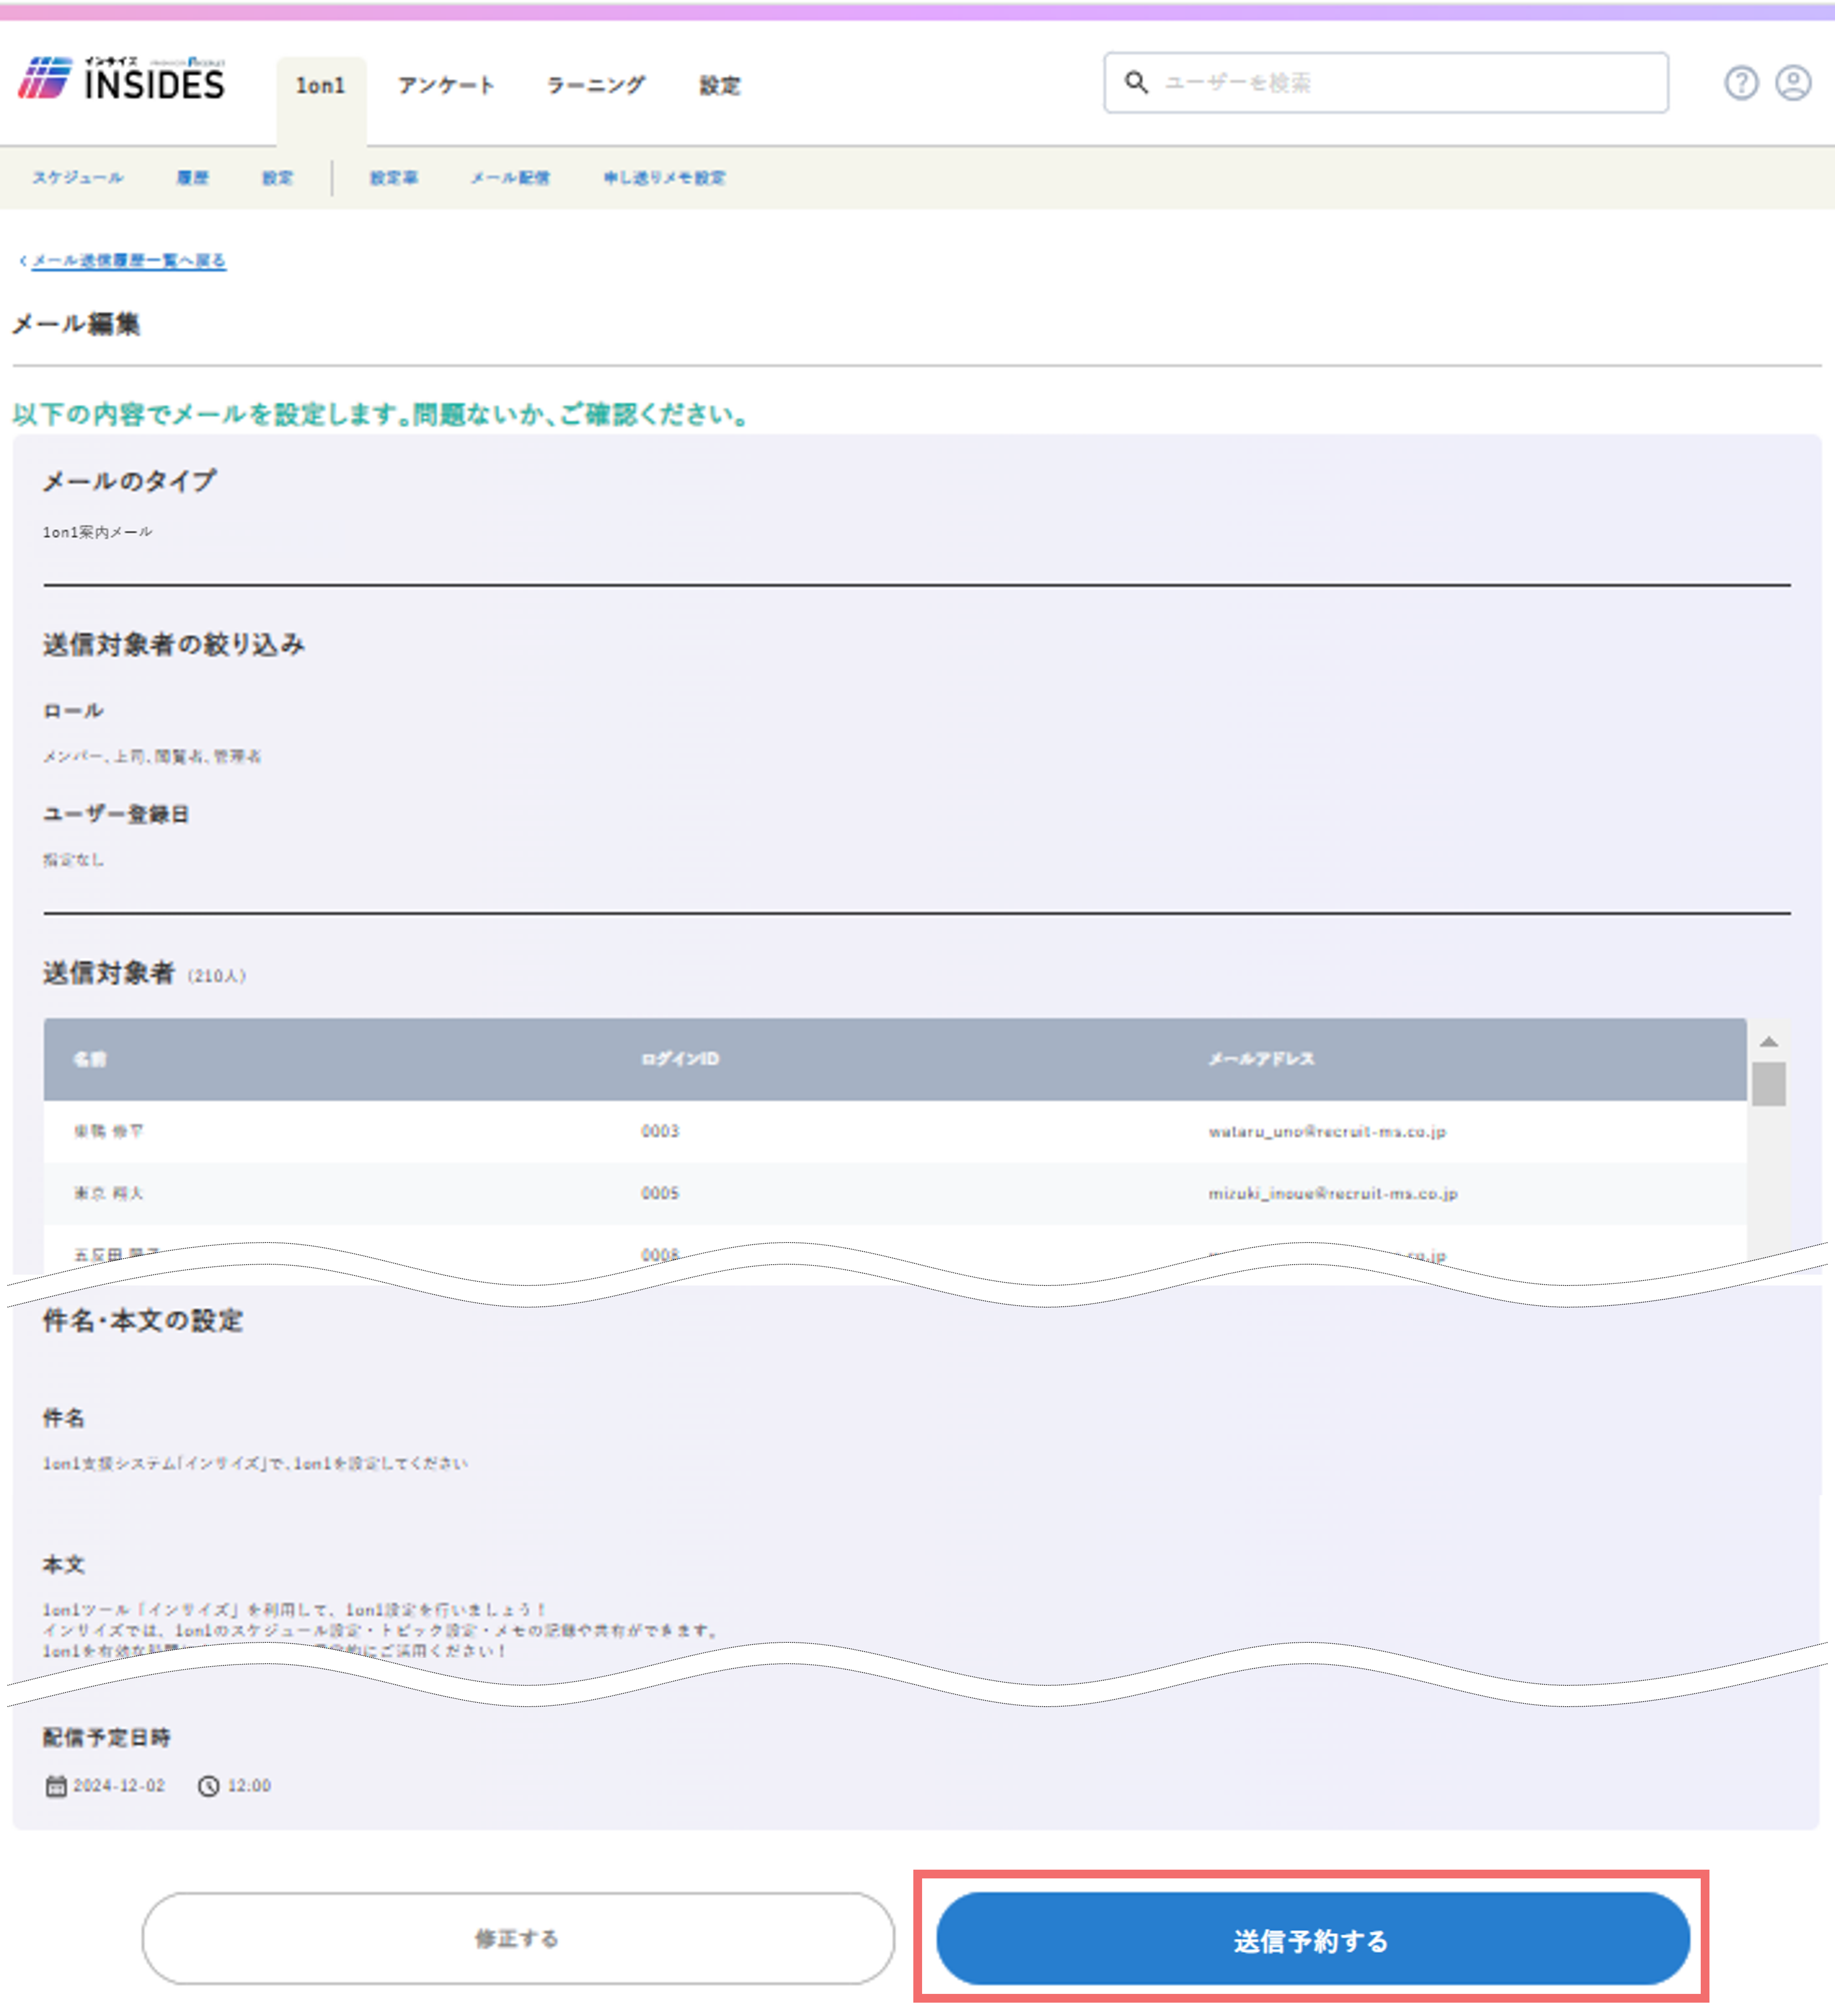The width and height of the screenshot is (1835, 2016).
Task: Click the subject line text under 件名
Action: pos(255,1464)
